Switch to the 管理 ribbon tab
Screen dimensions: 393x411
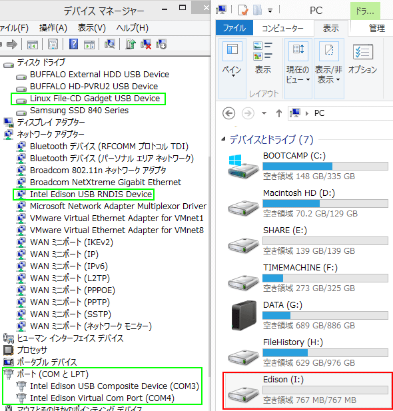click(x=377, y=28)
